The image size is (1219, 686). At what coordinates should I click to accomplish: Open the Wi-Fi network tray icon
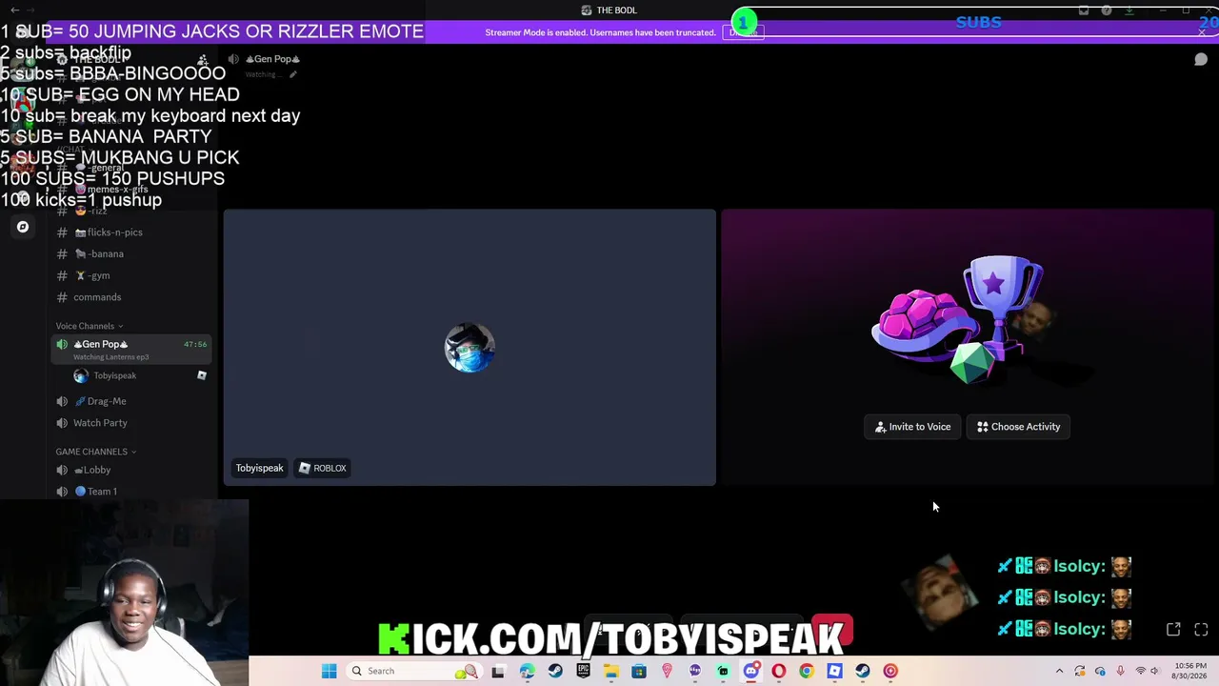point(1140,671)
